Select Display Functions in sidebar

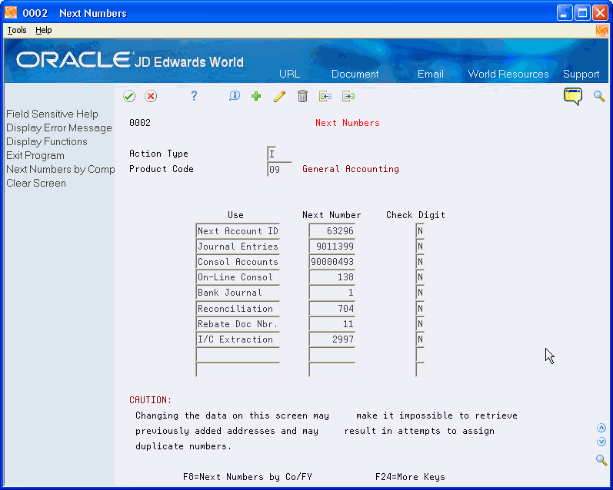coord(46,142)
